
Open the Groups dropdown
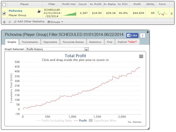click(x=55, y=22)
